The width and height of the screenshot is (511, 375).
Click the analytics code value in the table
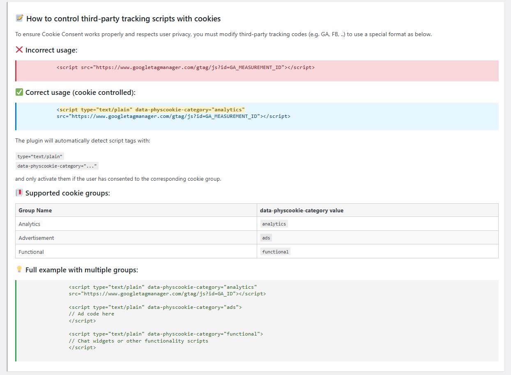(x=274, y=224)
